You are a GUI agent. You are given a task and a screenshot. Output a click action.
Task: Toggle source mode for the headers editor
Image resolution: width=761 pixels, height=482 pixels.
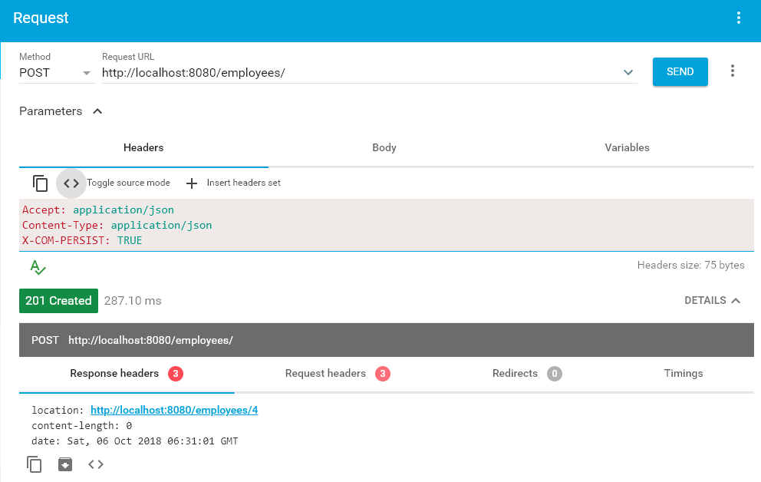[x=71, y=183]
